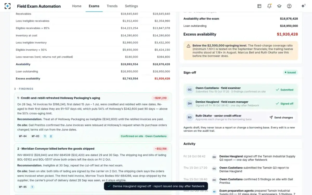Open the WP-03 workpaper chip
The width and height of the screenshot is (312, 195).
coord(36,136)
